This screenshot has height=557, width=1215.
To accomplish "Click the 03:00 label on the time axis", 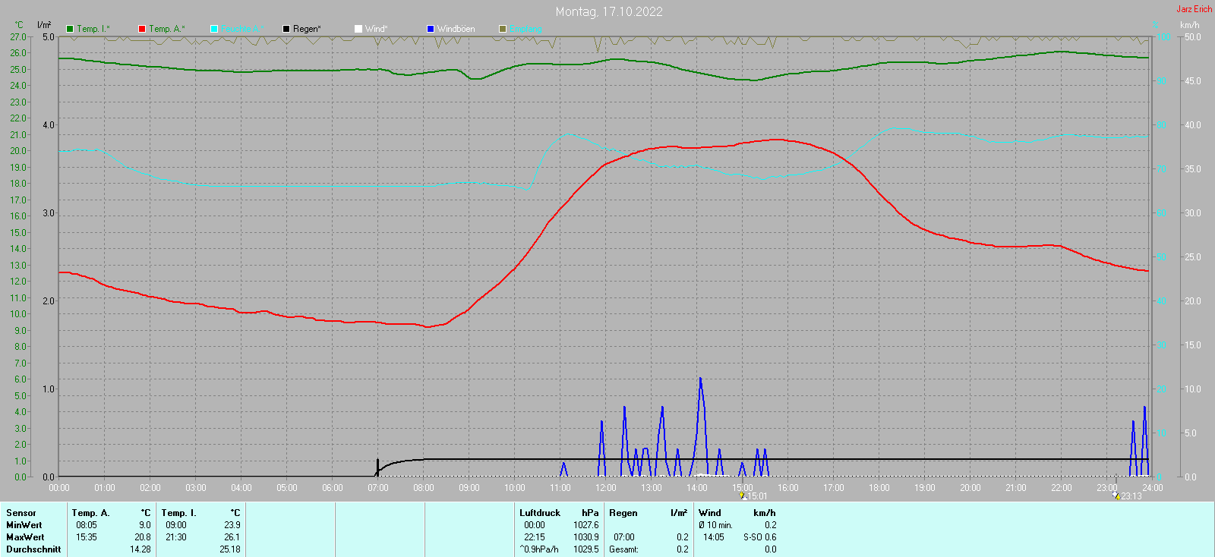I will pyautogui.click(x=196, y=488).
